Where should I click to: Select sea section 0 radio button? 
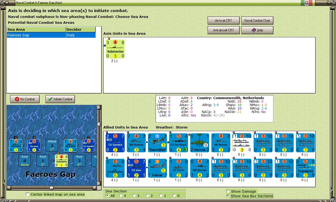(x=174, y=196)
